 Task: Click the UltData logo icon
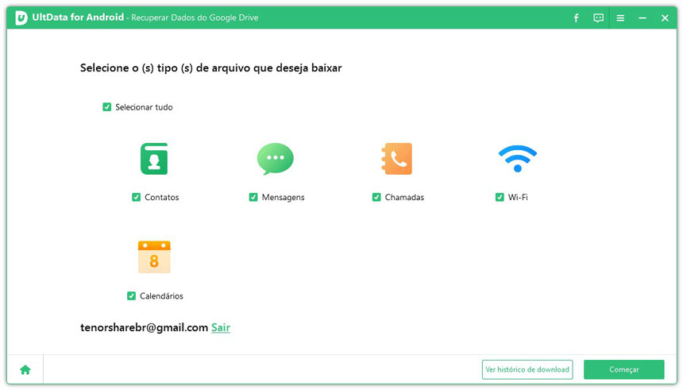click(21, 17)
